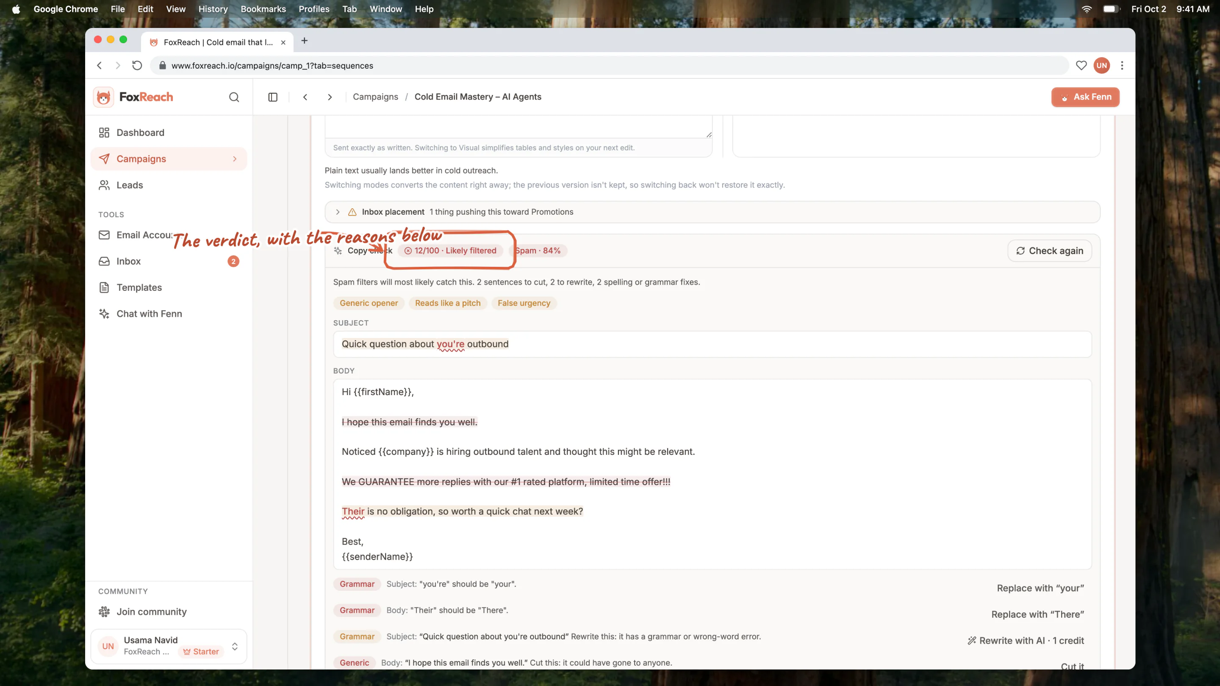Close the FoxReach browser tab
Screen dimensions: 1220x686
[283, 43]
